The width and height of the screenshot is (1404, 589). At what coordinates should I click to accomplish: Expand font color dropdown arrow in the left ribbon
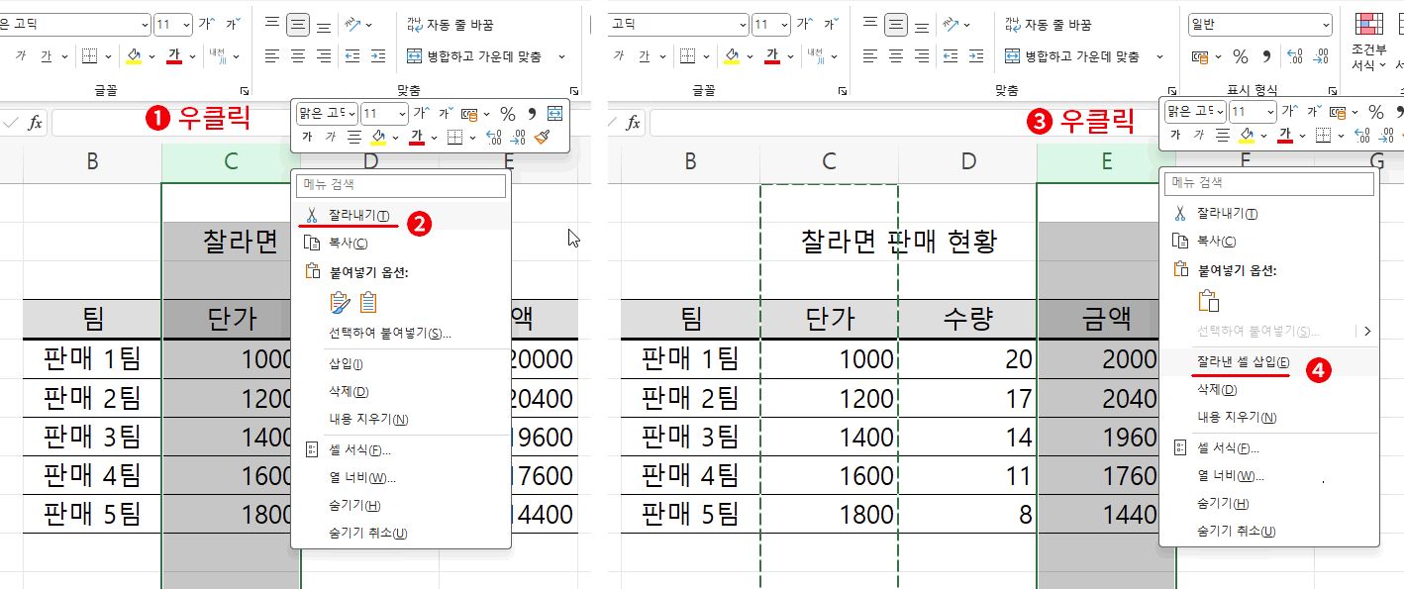193,56
